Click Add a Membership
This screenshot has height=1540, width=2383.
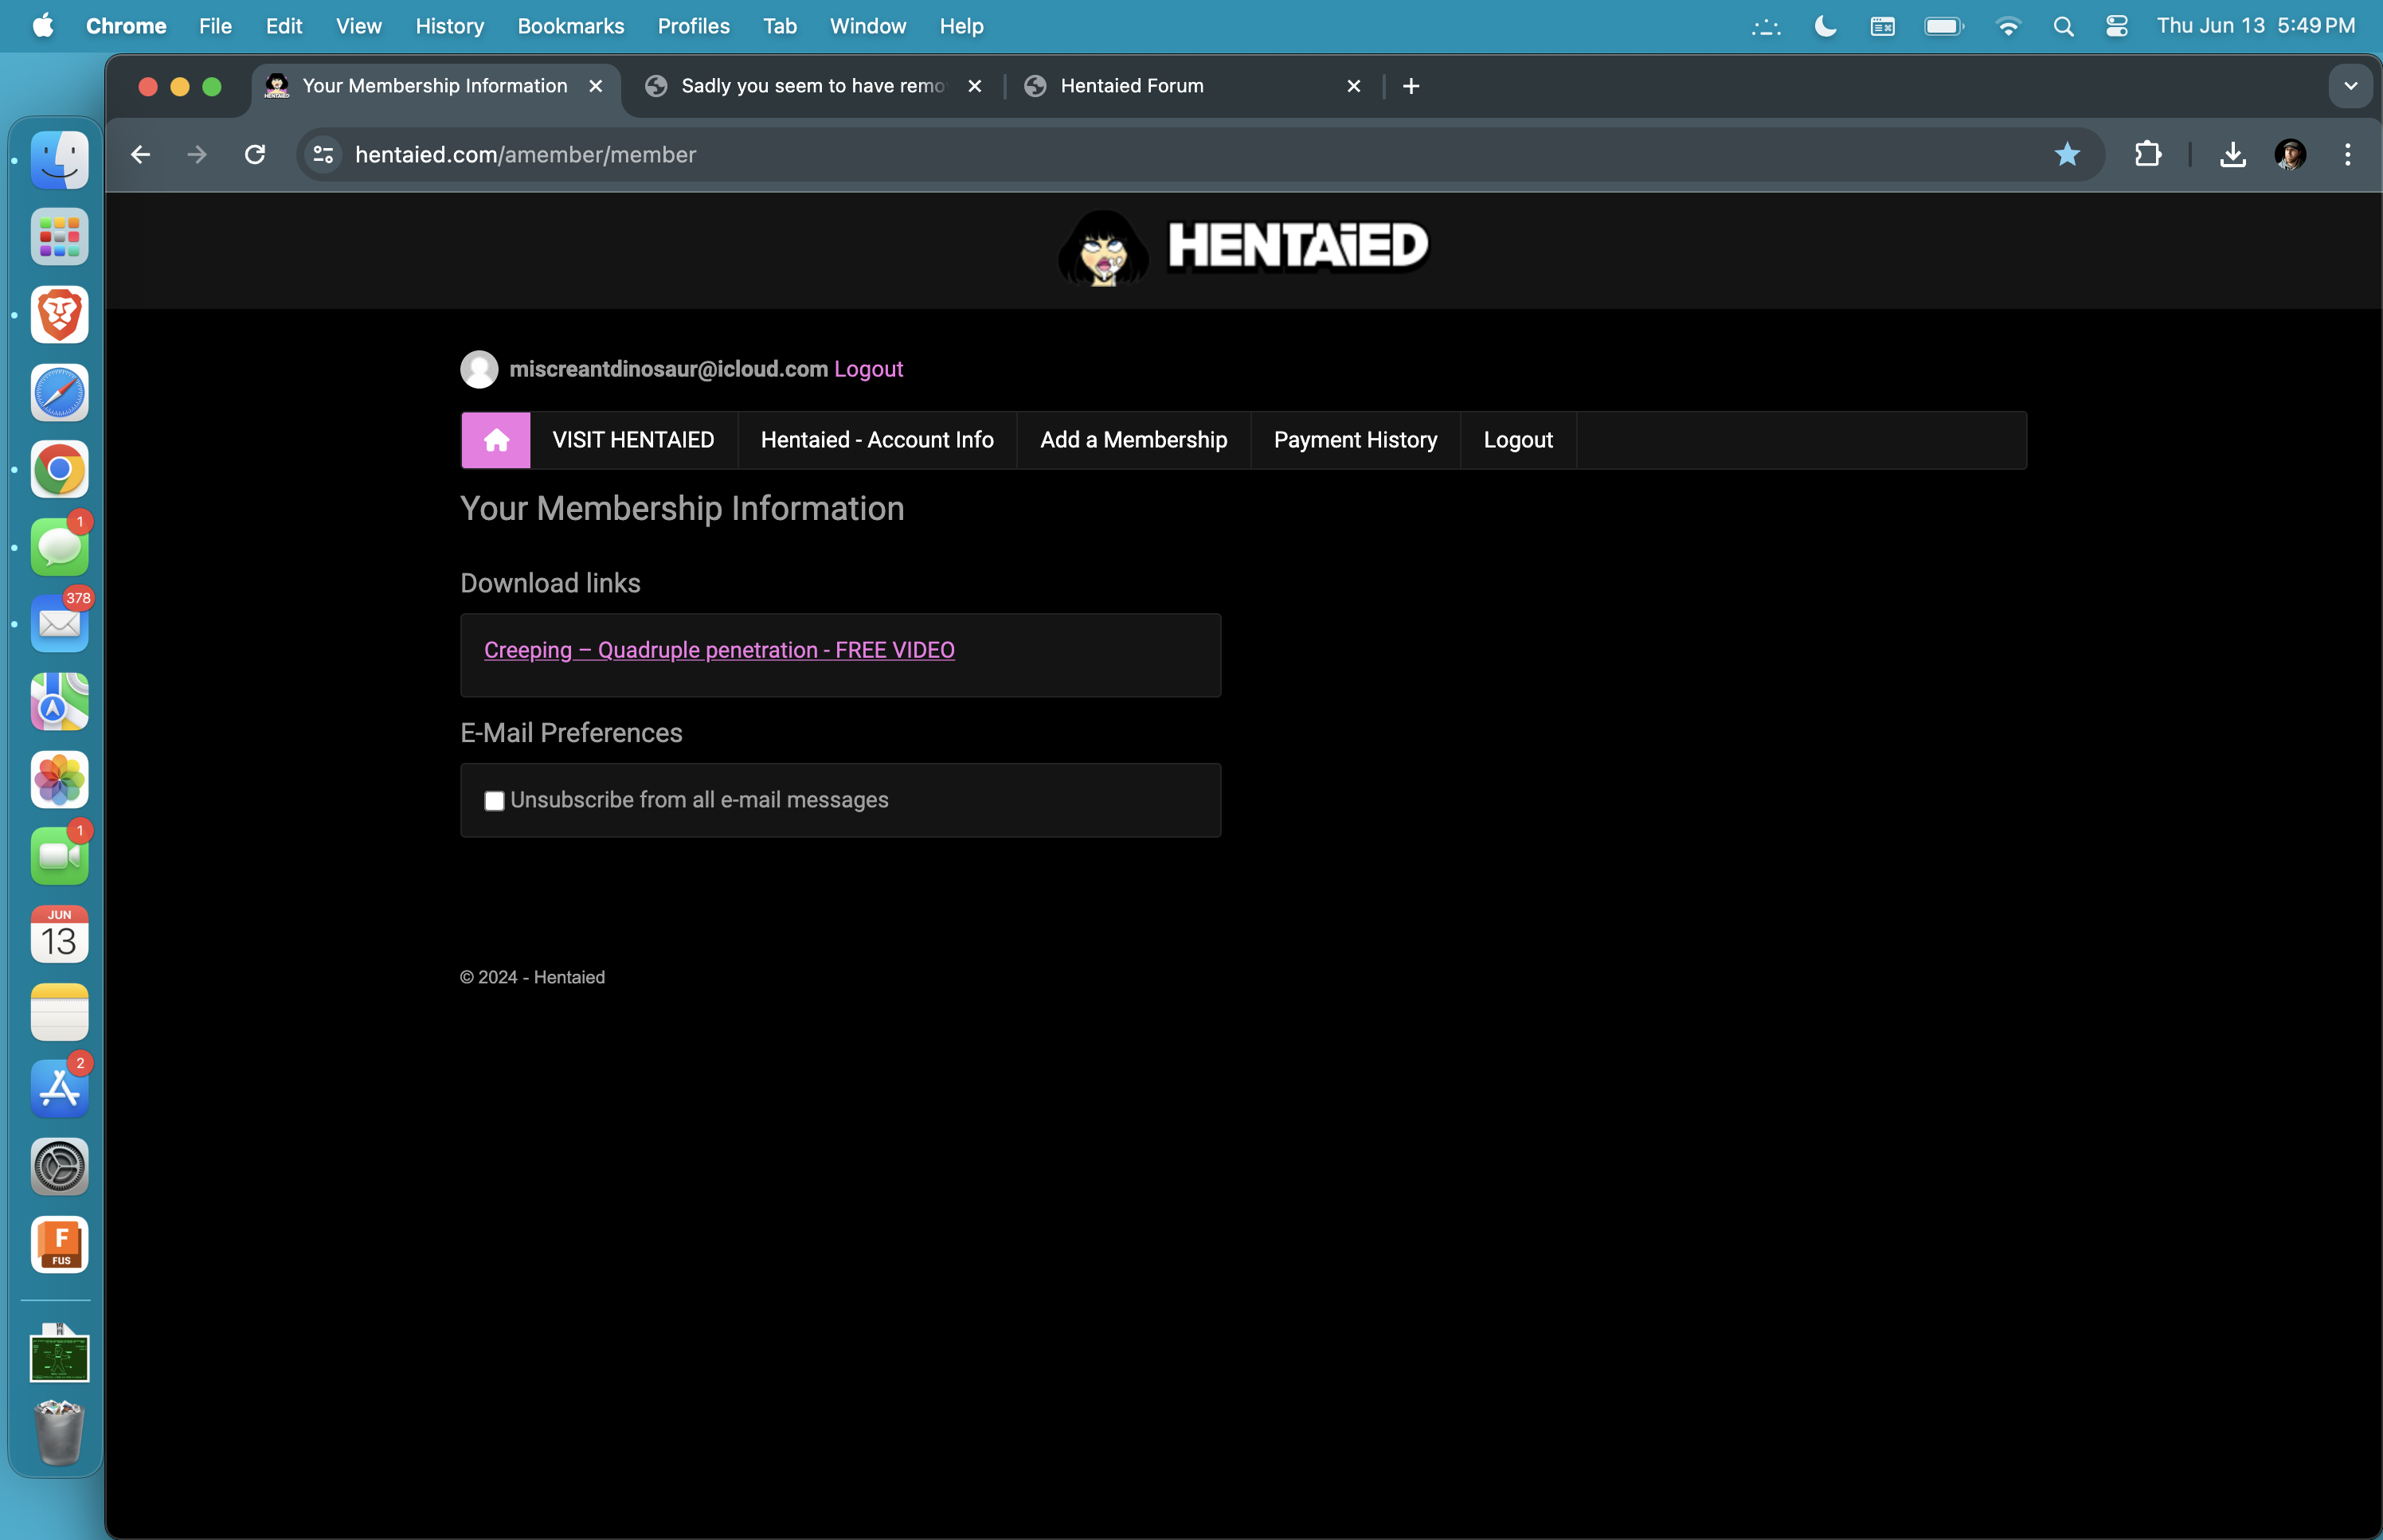point(1133,440)
